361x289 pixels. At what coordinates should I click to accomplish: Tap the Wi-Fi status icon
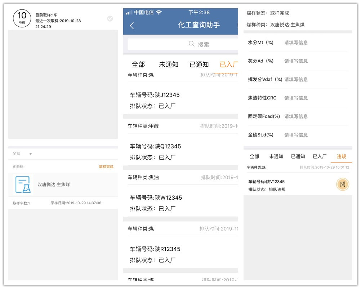click(159, 13)
